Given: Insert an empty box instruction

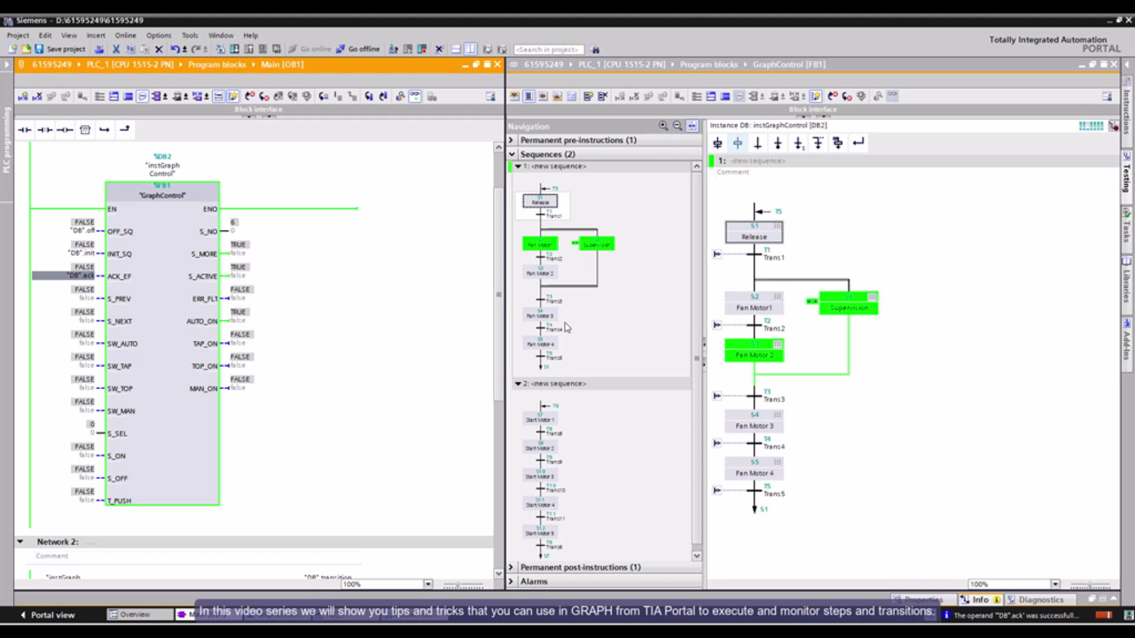Looking at the screenshot, I should point(85,129).
